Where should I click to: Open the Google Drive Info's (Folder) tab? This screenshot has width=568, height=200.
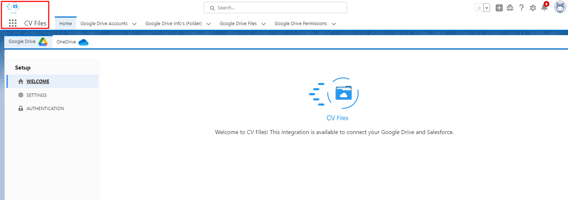[173, 24]
